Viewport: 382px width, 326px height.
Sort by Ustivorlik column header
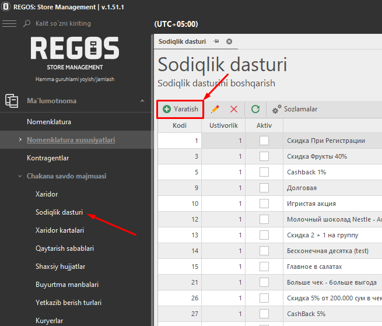(223, 125)
